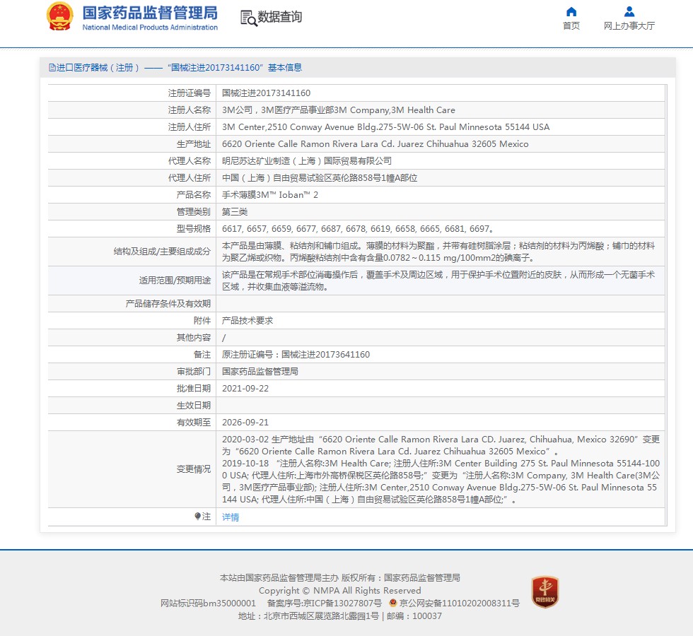
Task: Select model specs 6617, 6657 list
Action: (358, 229)
